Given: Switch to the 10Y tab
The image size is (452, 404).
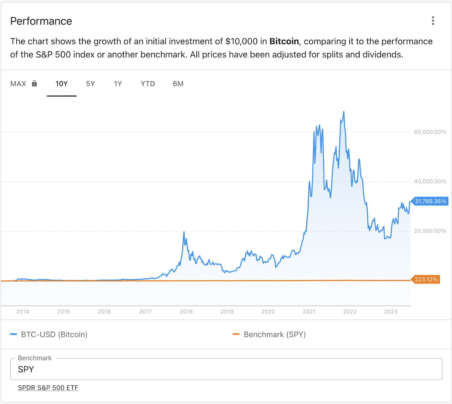Looking at the screenshot, I should (62, 84).
